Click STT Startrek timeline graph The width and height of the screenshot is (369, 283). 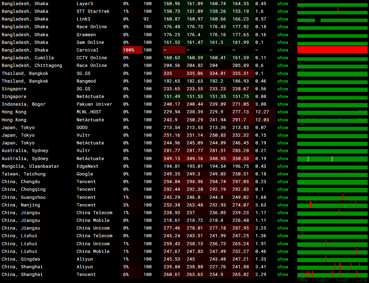332,11
